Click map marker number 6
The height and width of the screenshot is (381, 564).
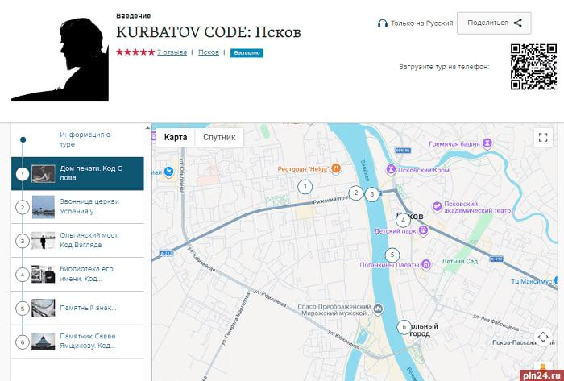tap(404, 326)
